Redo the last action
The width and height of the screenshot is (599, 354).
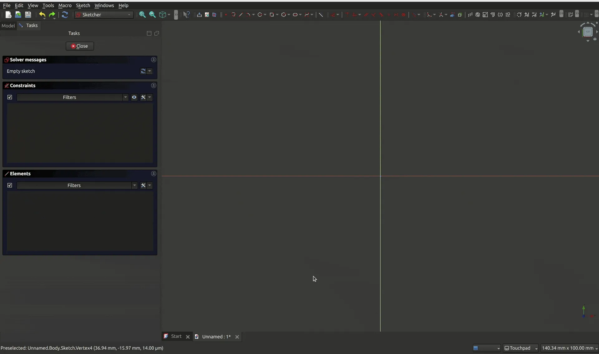tap(52, 15)
